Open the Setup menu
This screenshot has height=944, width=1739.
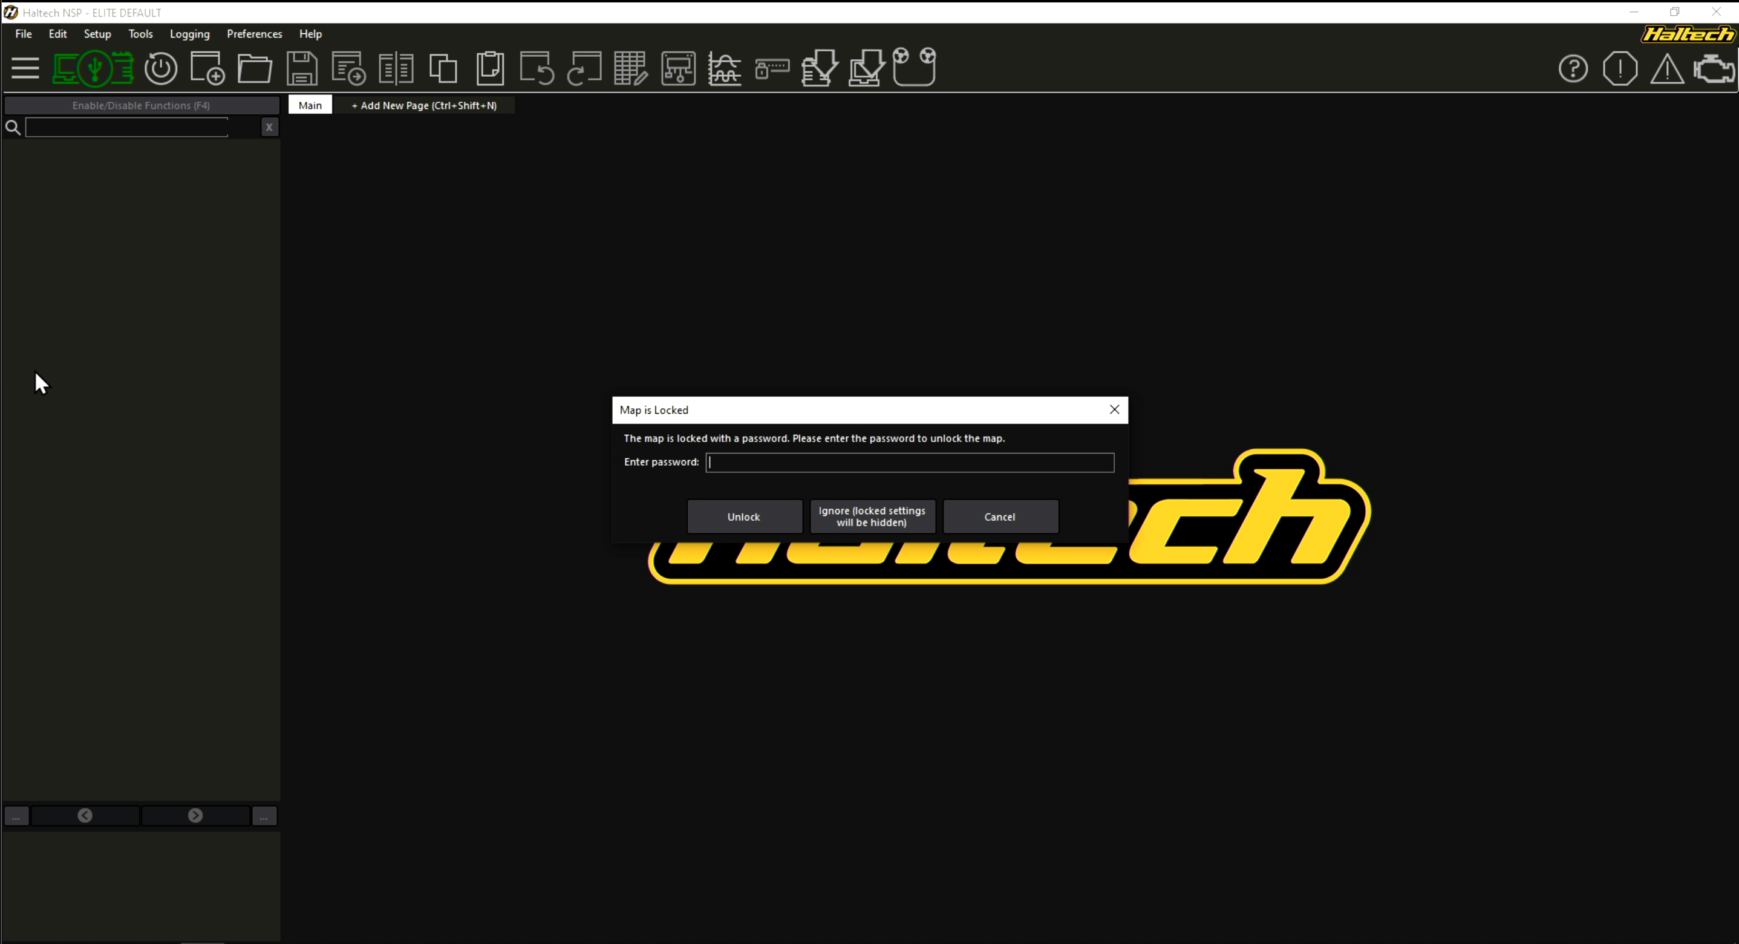pos(97,34)
